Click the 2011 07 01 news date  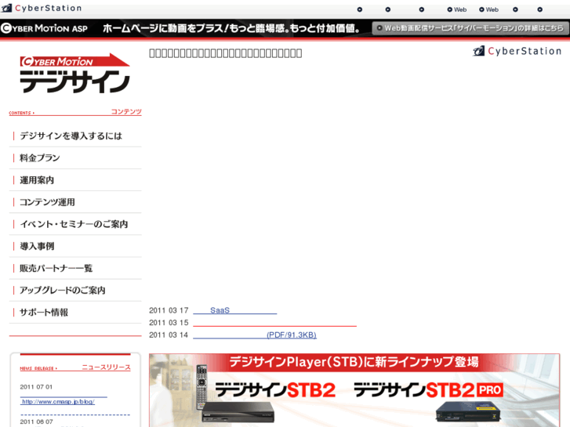coord(36,387)
